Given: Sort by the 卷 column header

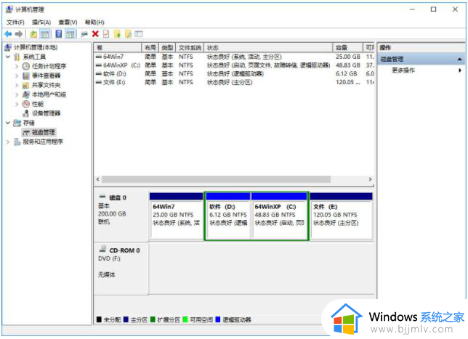Looking at the screenshot, I should (118, 48).
